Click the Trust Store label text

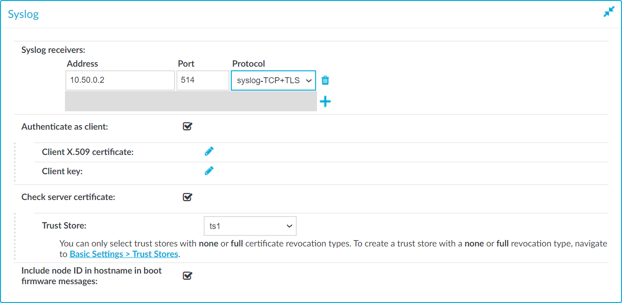click(x=64, y=226)
